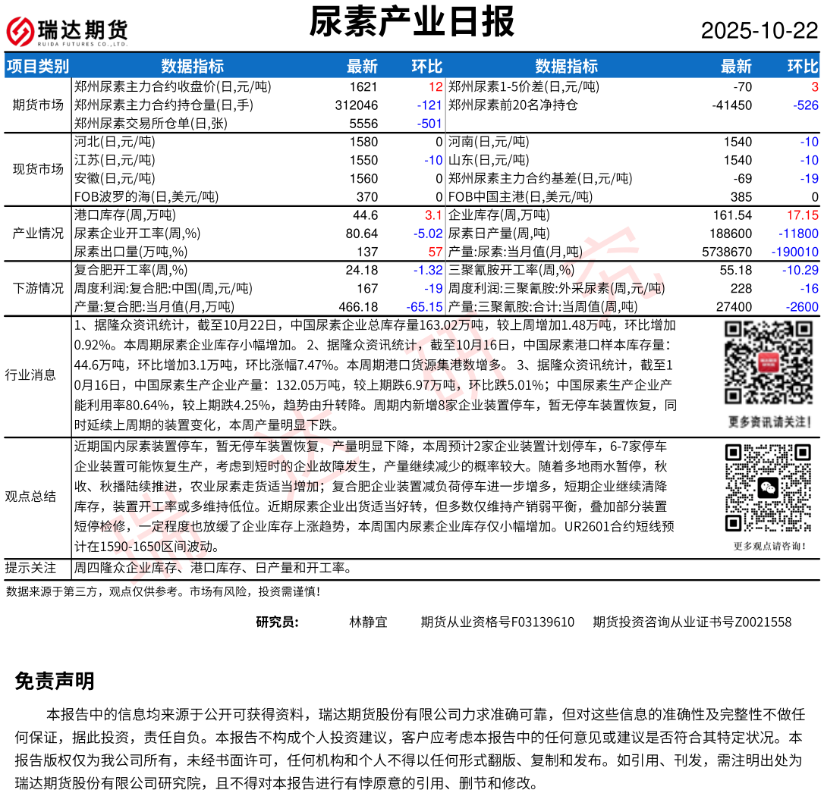Click the 观点总结 section label
Image resolution: width=824 pixels, height=793 pixels.
pyautogui.click(x=30, y=497)
